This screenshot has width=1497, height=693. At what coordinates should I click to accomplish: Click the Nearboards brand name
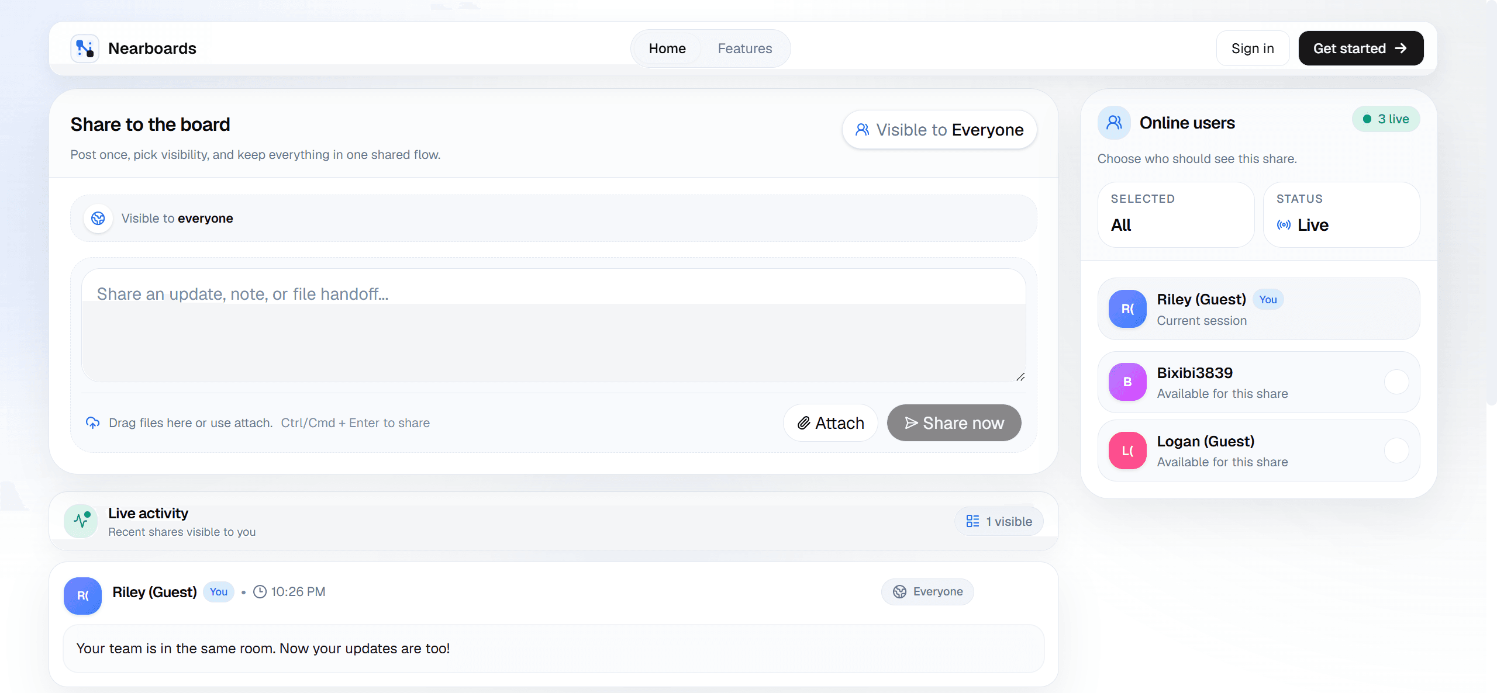click(152, 48)
